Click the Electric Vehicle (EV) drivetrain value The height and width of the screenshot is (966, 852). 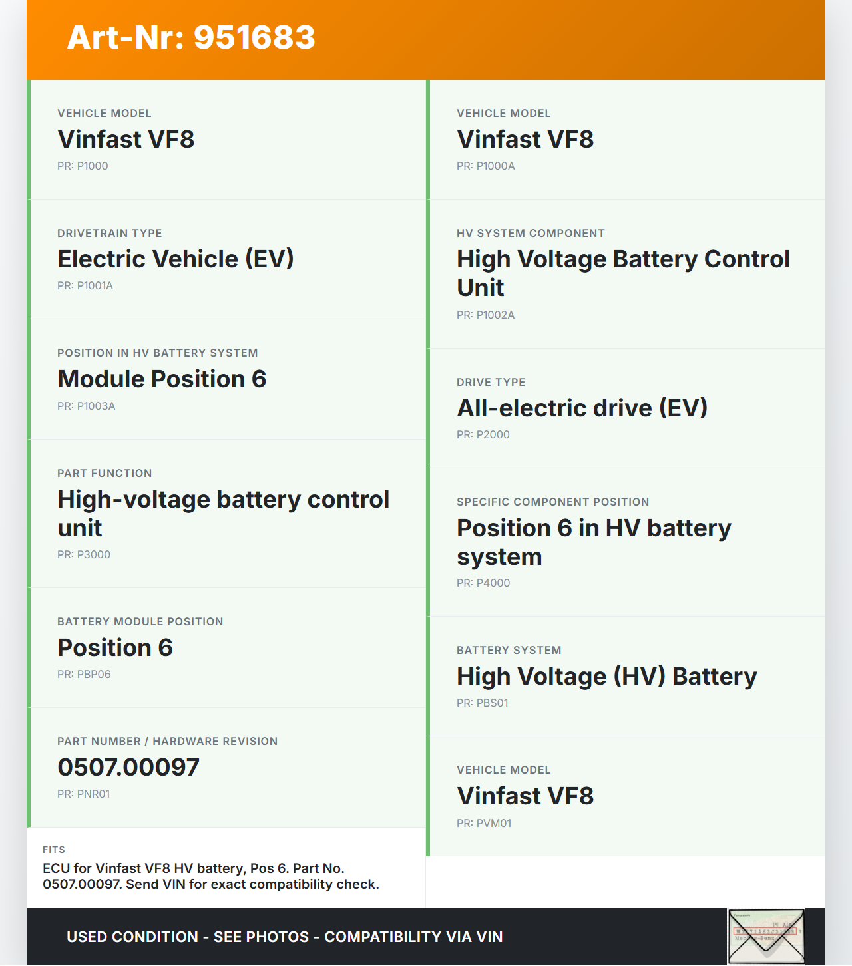(176, 259)
